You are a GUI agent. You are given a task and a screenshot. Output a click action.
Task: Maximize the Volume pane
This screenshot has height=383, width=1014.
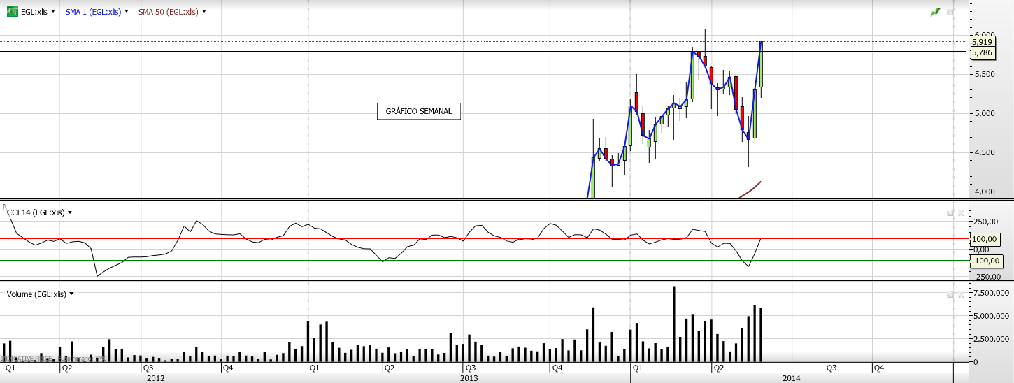point(950,295)
